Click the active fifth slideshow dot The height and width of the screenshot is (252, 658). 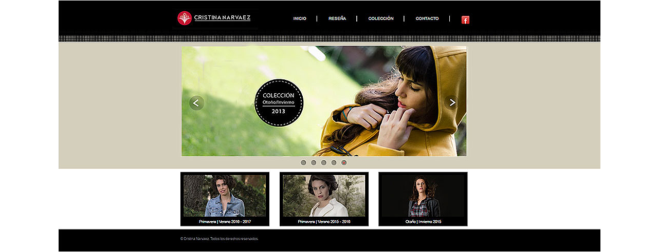pyautogui.click(x=344, y=163)
